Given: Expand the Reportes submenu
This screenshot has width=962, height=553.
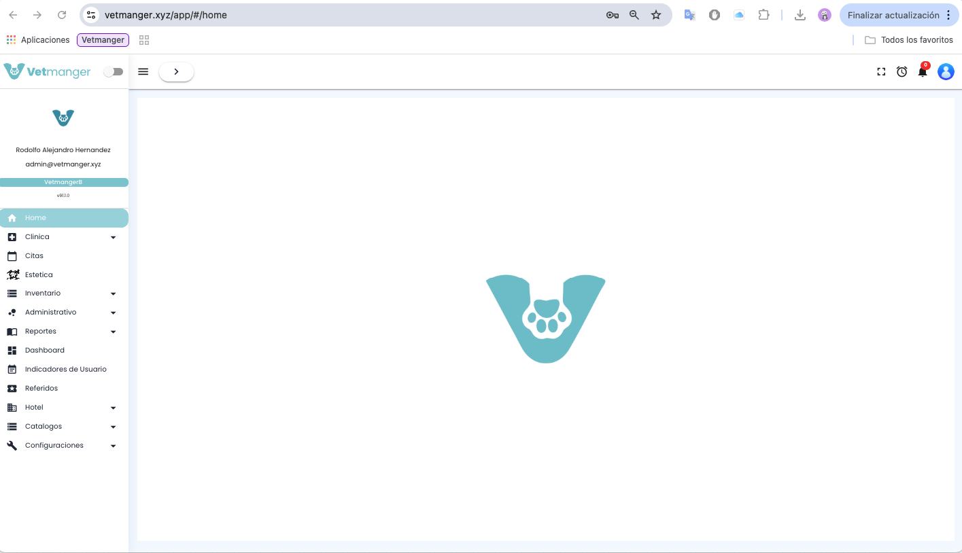Looking at the screenshot, I should click(x=113, y=332).
